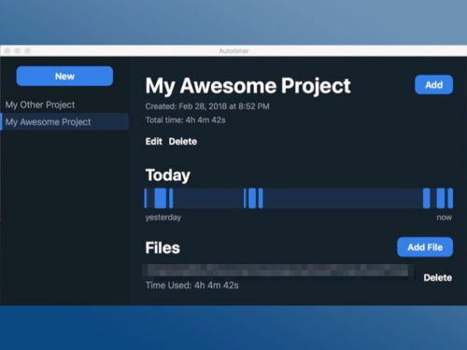Delete the file in Files list
Image resolution: width=467 pixels, height=350 pixels.
tap(437, 277)
